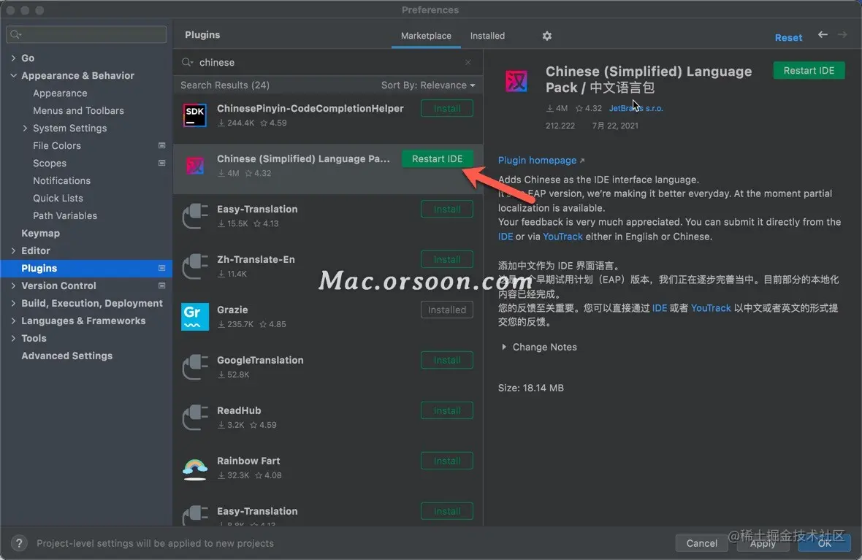Open Path Variables settings
Image resolution: width=862 pixels, height=560 pixels.
pyautogui.click(x=65, y=216)
